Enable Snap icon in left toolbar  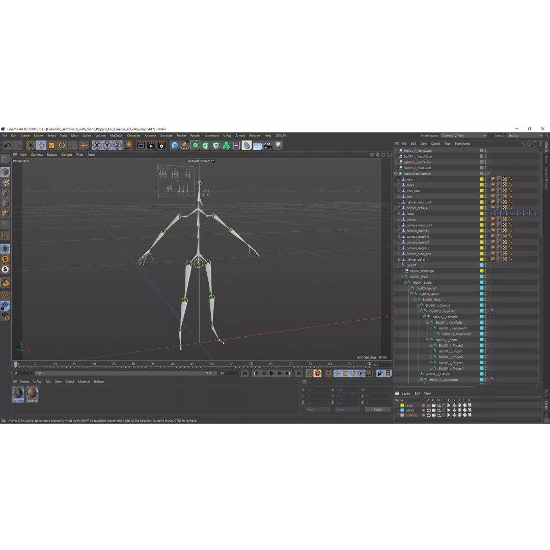[x=5, y=283]
